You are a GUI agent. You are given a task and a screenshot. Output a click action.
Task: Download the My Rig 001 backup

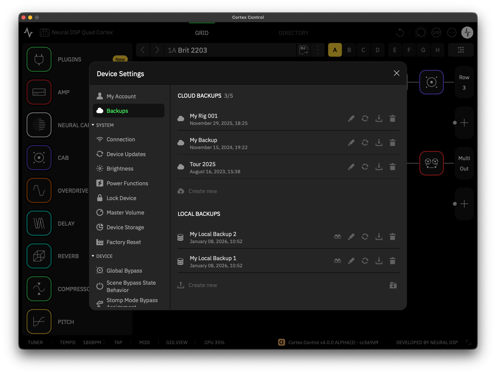(379, 118)
